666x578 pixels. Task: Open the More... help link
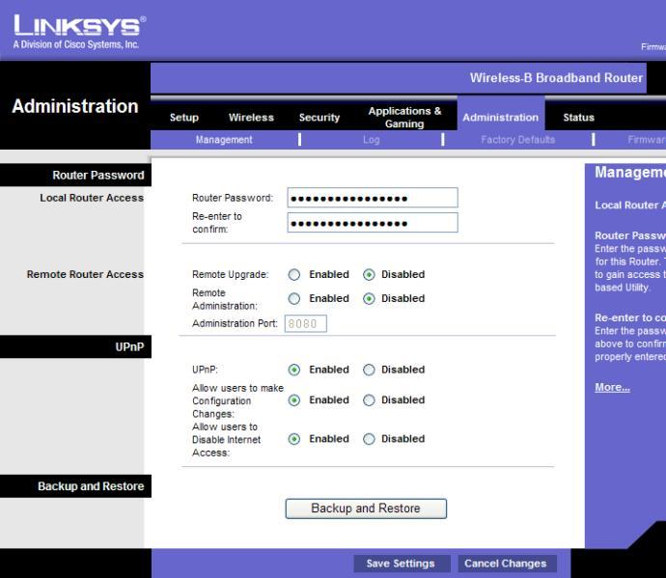coord(612,387)
